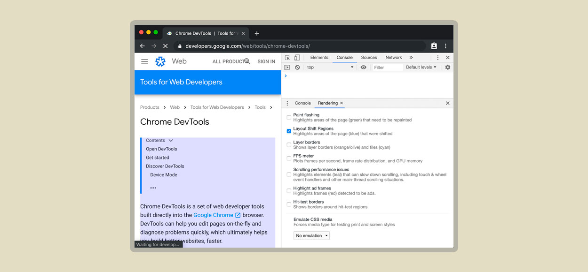Close the bottom drawer
Screen dimensions: 588x272
coord(448,103)
